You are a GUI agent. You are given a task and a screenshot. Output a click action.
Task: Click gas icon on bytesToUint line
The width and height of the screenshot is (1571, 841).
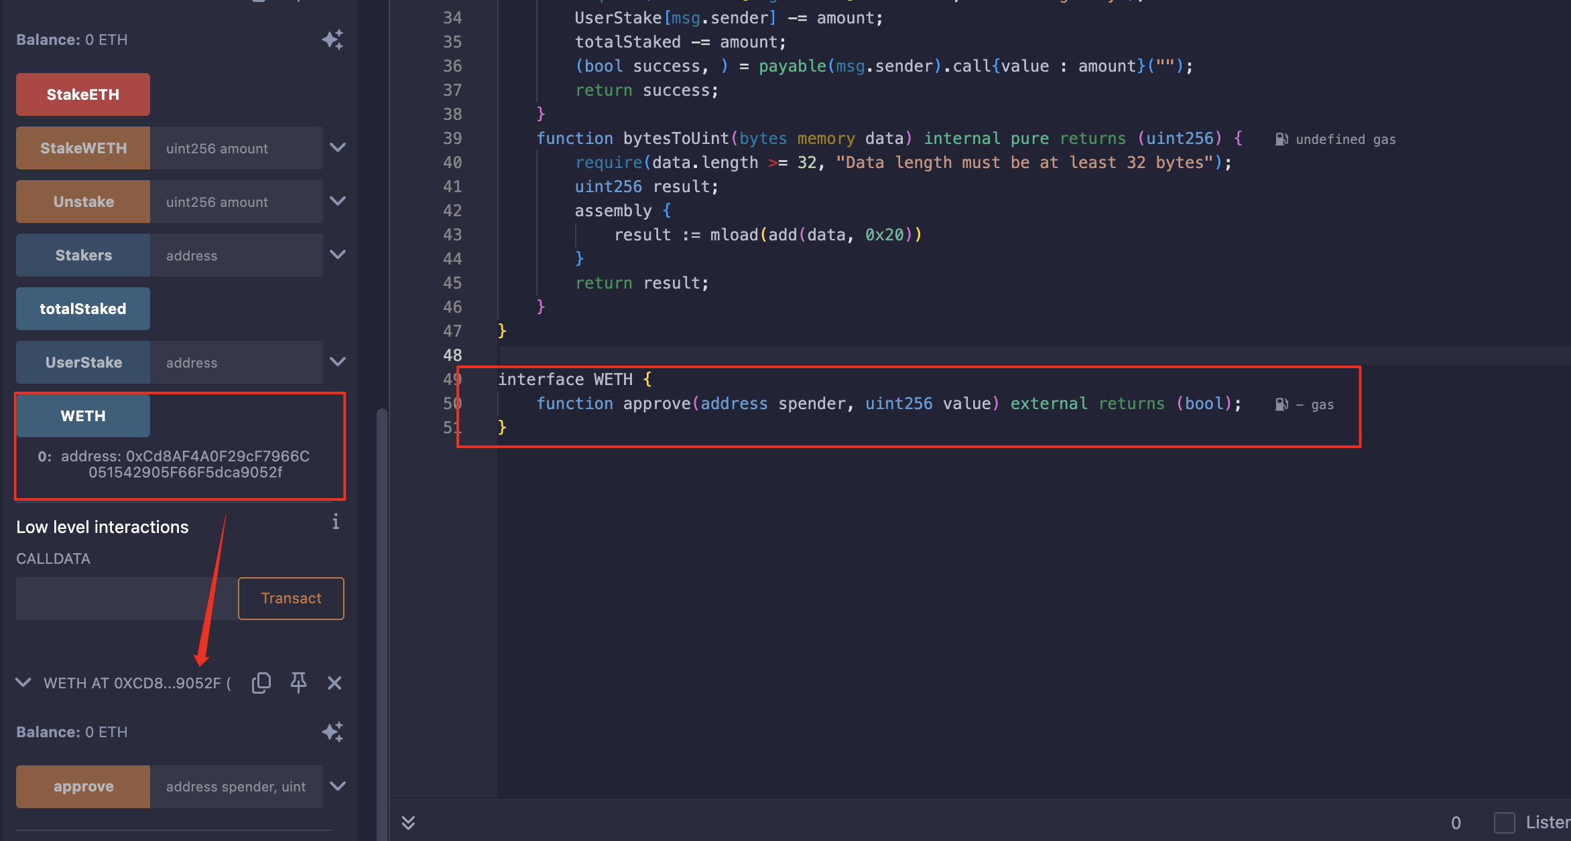tap(1281, 139)
